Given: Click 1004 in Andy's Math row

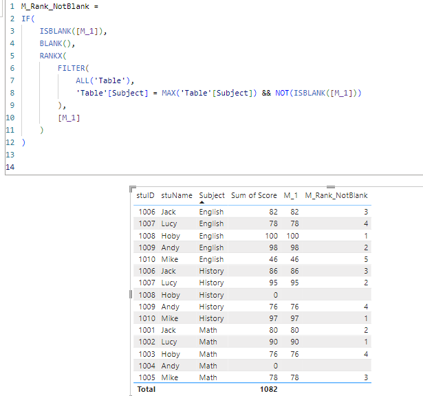Looking at the screenshot, I should click(147, 366).
